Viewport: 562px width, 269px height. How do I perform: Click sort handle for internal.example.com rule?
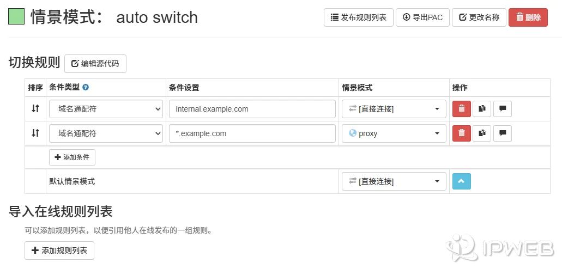[x=35, y=108]
